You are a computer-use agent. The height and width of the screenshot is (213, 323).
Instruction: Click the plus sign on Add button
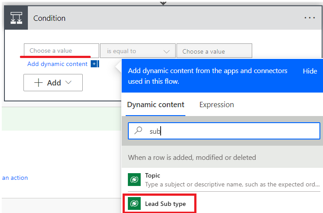pos(38,83)
